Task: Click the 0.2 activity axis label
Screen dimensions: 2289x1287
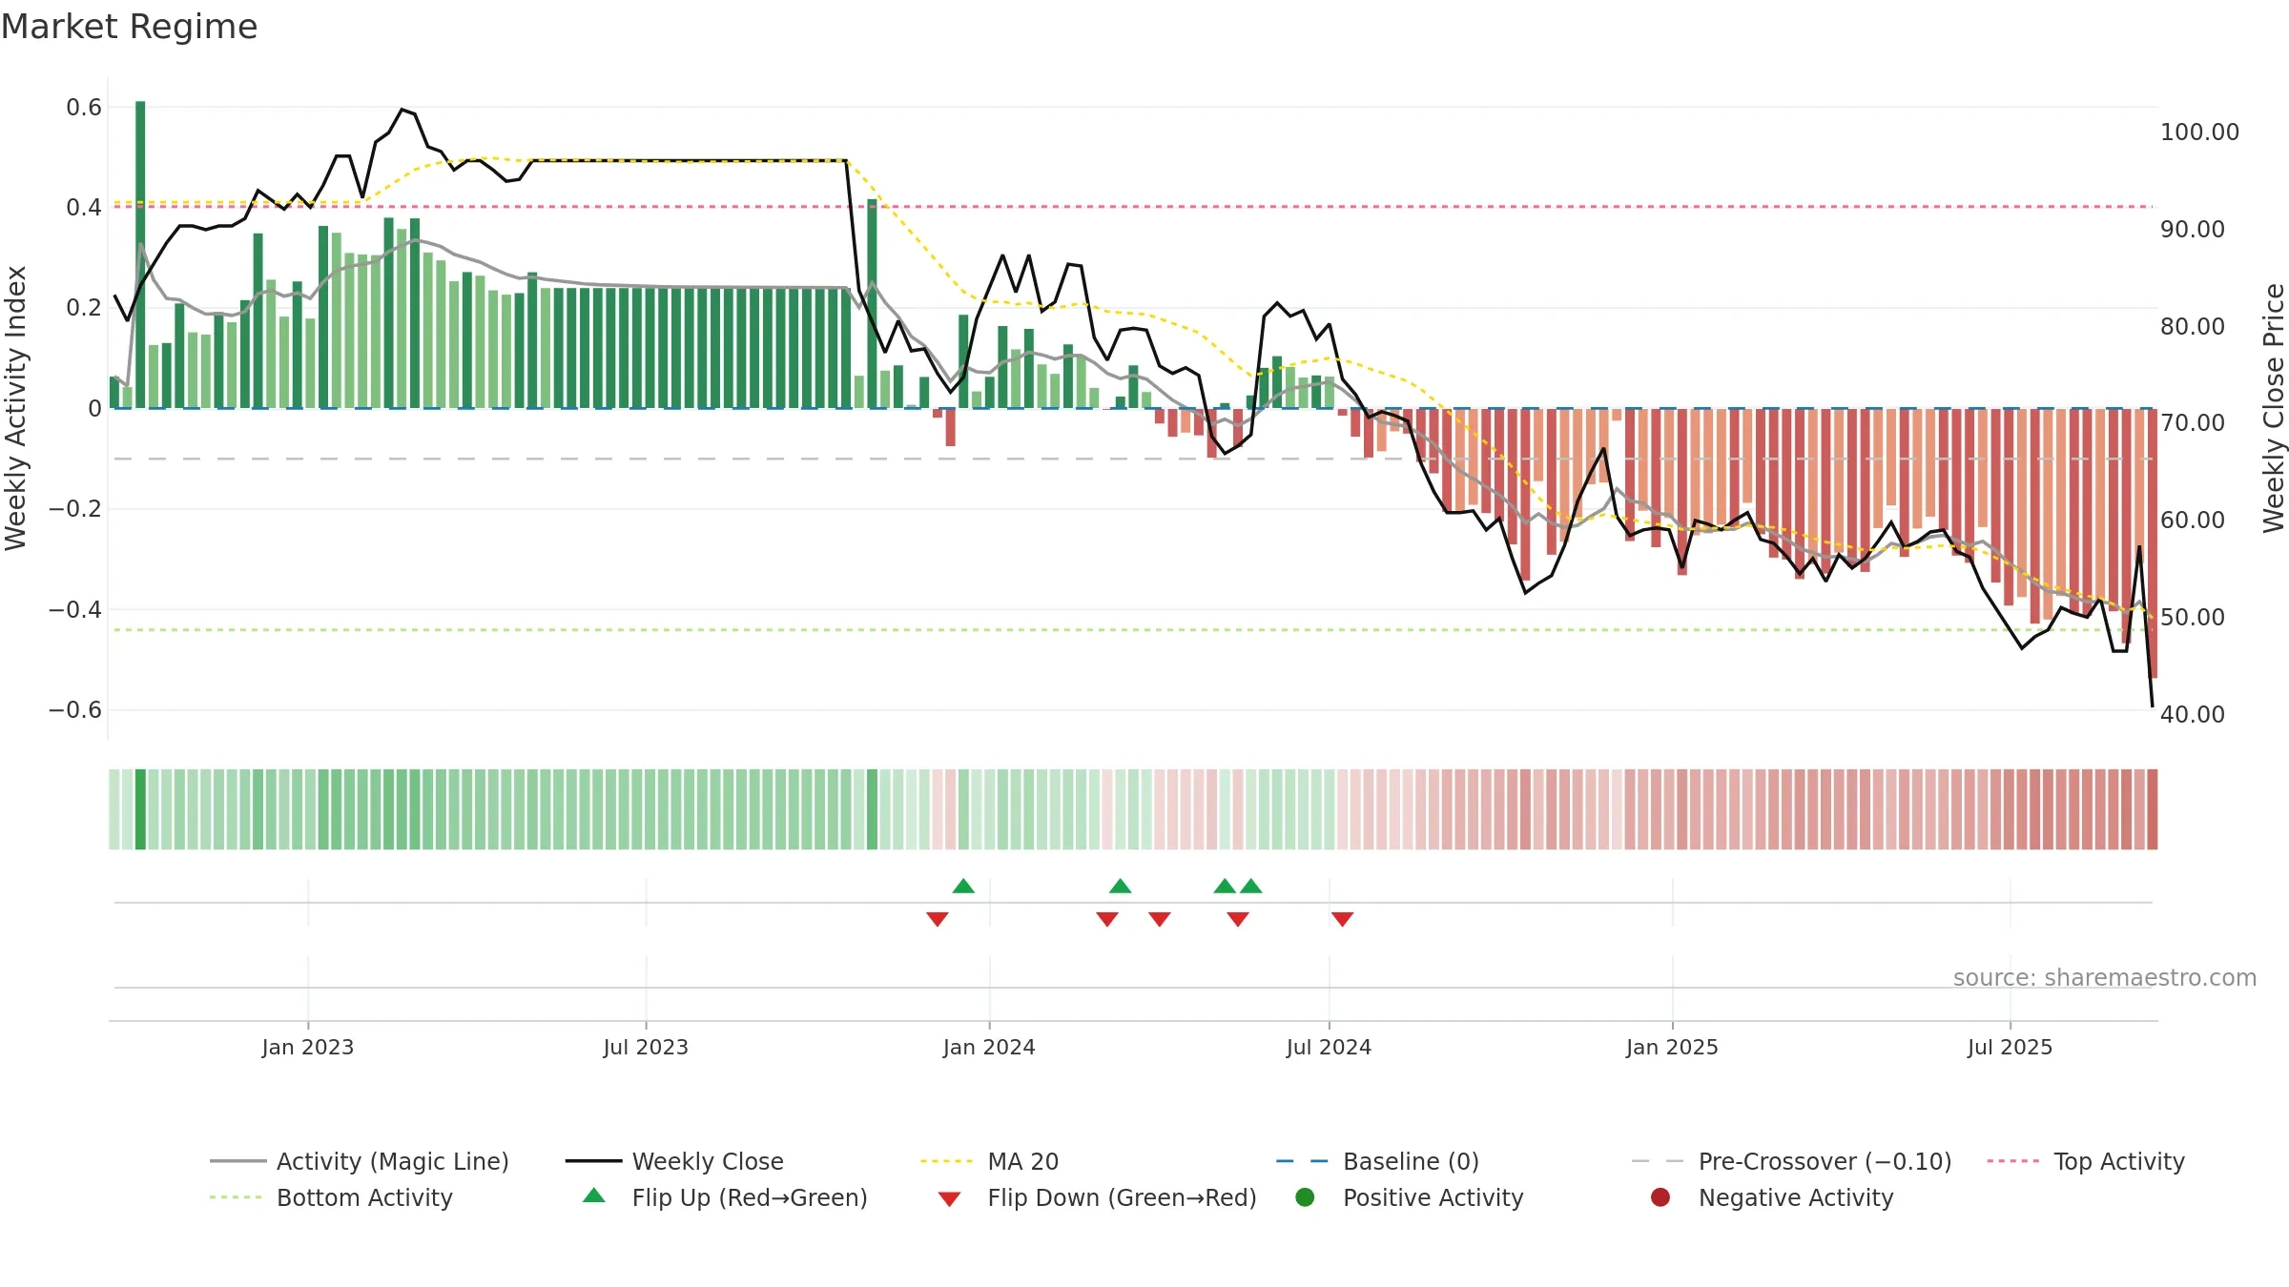Action: (x=84, y=308)
